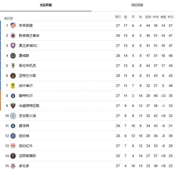175x171 pixels.
Task: Click the FC Cincinnati (辛辛那提) team crest
Action: pyautogui.click(x=13, y=26)
